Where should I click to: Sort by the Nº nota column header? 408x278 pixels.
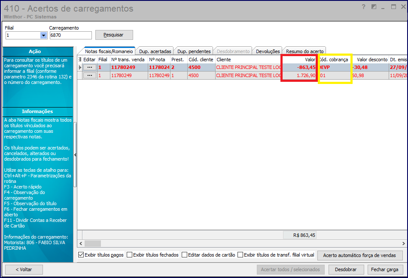(159, 60)
